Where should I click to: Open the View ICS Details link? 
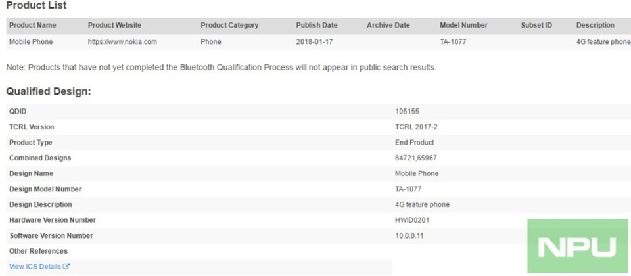click(x=39, y=266)
